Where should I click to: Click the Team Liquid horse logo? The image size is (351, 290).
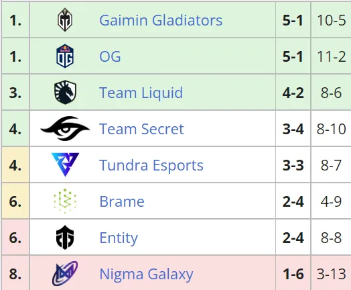(x=65, y=92)
